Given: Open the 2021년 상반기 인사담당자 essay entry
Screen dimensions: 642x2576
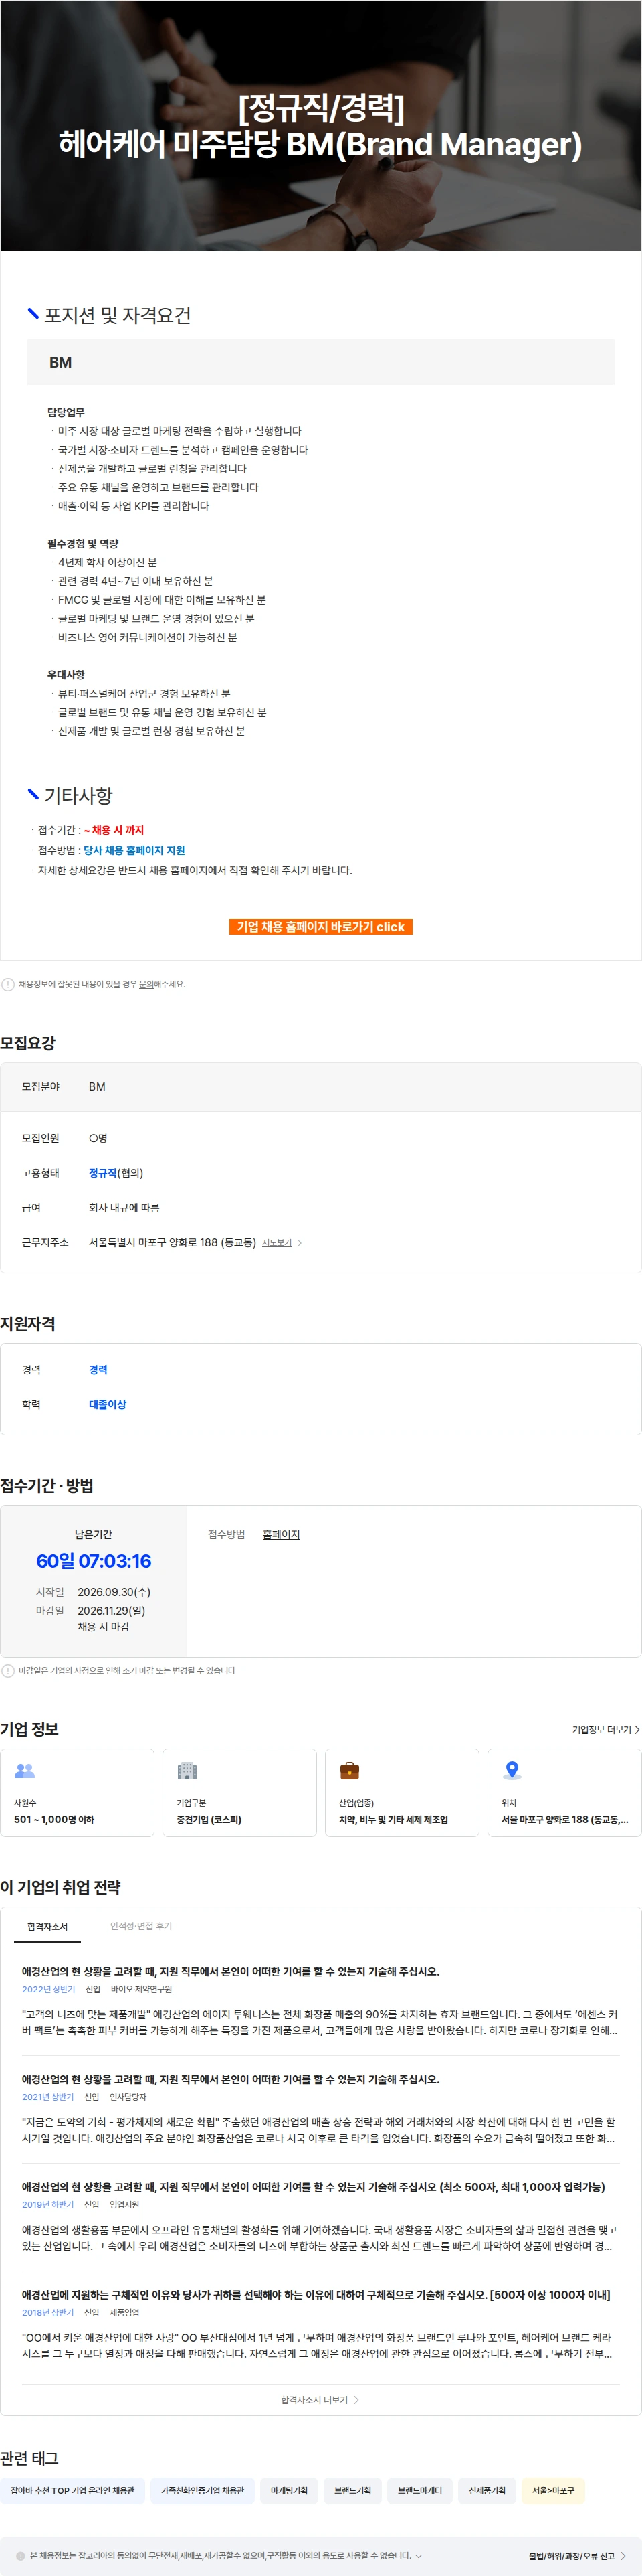Looking at the screenshot, I should tap(320, 2108).
